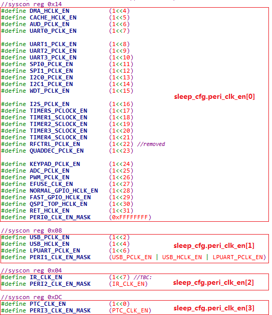The image size is (272, 315).
Task: Click the TIMER4_SCLOCK_EN macro name
Action: 58,137
